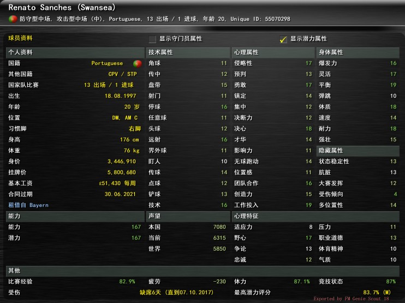405x303 pixels.
Task: Click the preferred foot value 右脚
Action: 135,129
